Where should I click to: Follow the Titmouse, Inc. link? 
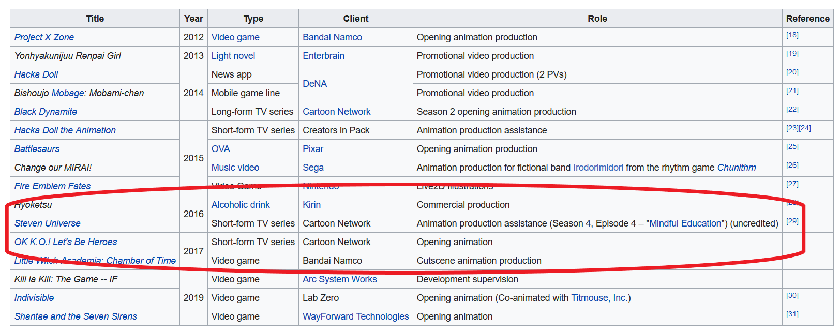[x=599, y=298]
